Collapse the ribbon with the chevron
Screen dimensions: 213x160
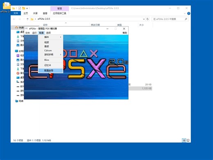click(185, 13)
